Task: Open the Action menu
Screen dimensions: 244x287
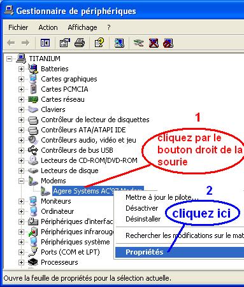Action: coord(48,27)
